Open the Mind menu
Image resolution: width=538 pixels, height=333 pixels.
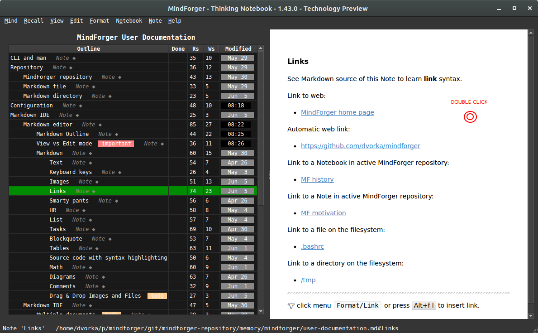11,21
